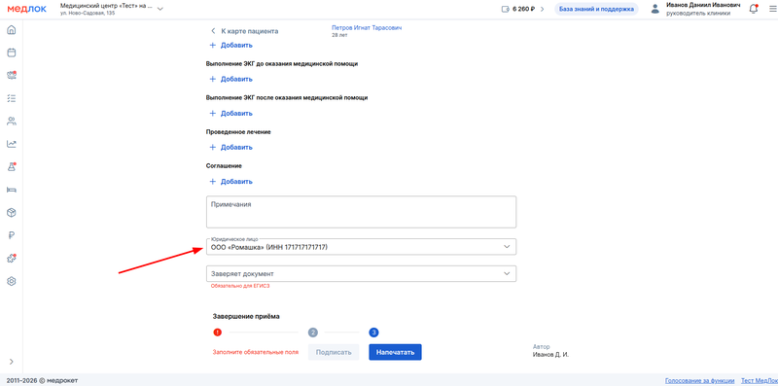Viewport: 778px width, 386px height.
Task: Open the patients people icon in sidebar
Action: [12, 121]
